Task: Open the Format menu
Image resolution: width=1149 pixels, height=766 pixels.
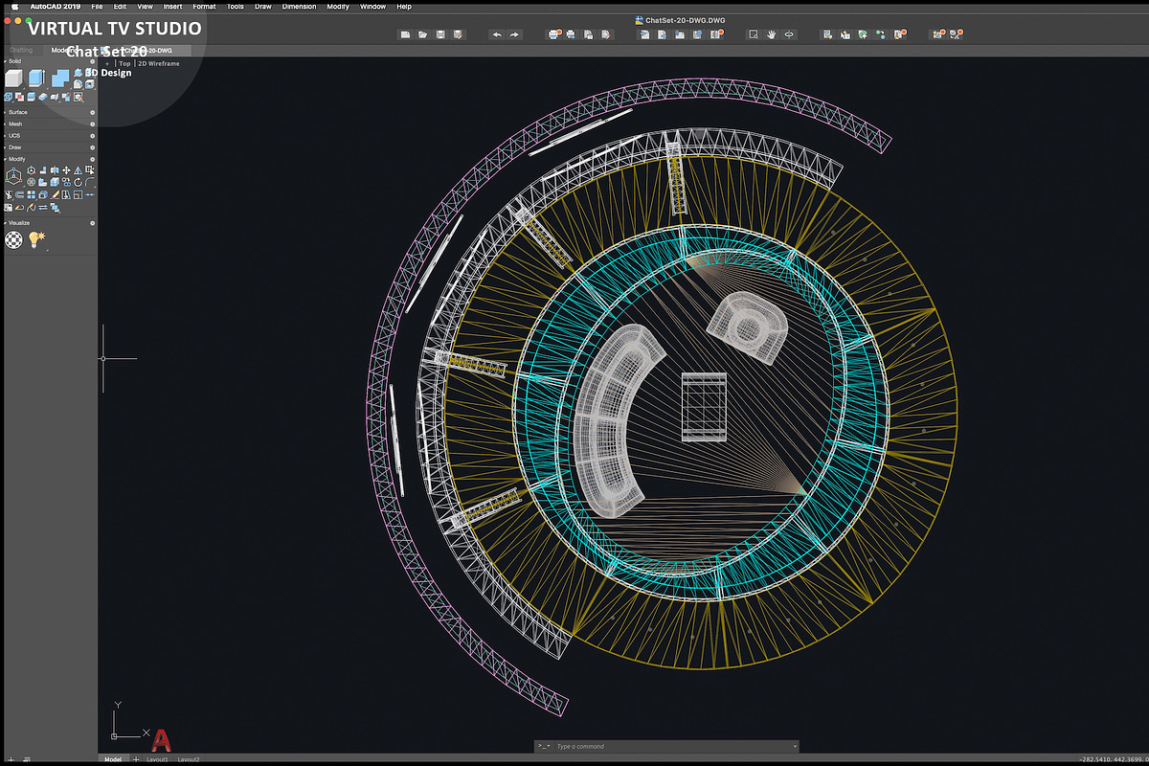Action: 204,6
